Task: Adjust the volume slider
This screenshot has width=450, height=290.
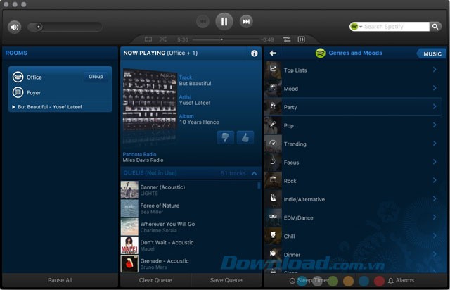Action: [65, 27]
